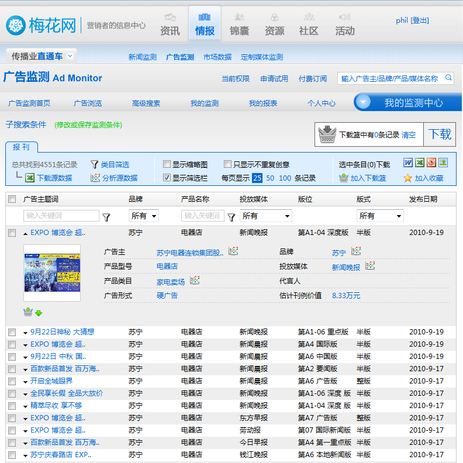This screenshot has height=463, width=463.
Task: Open the 传播业直通车 dropdown arrow
Action: (x=70, y=56)
